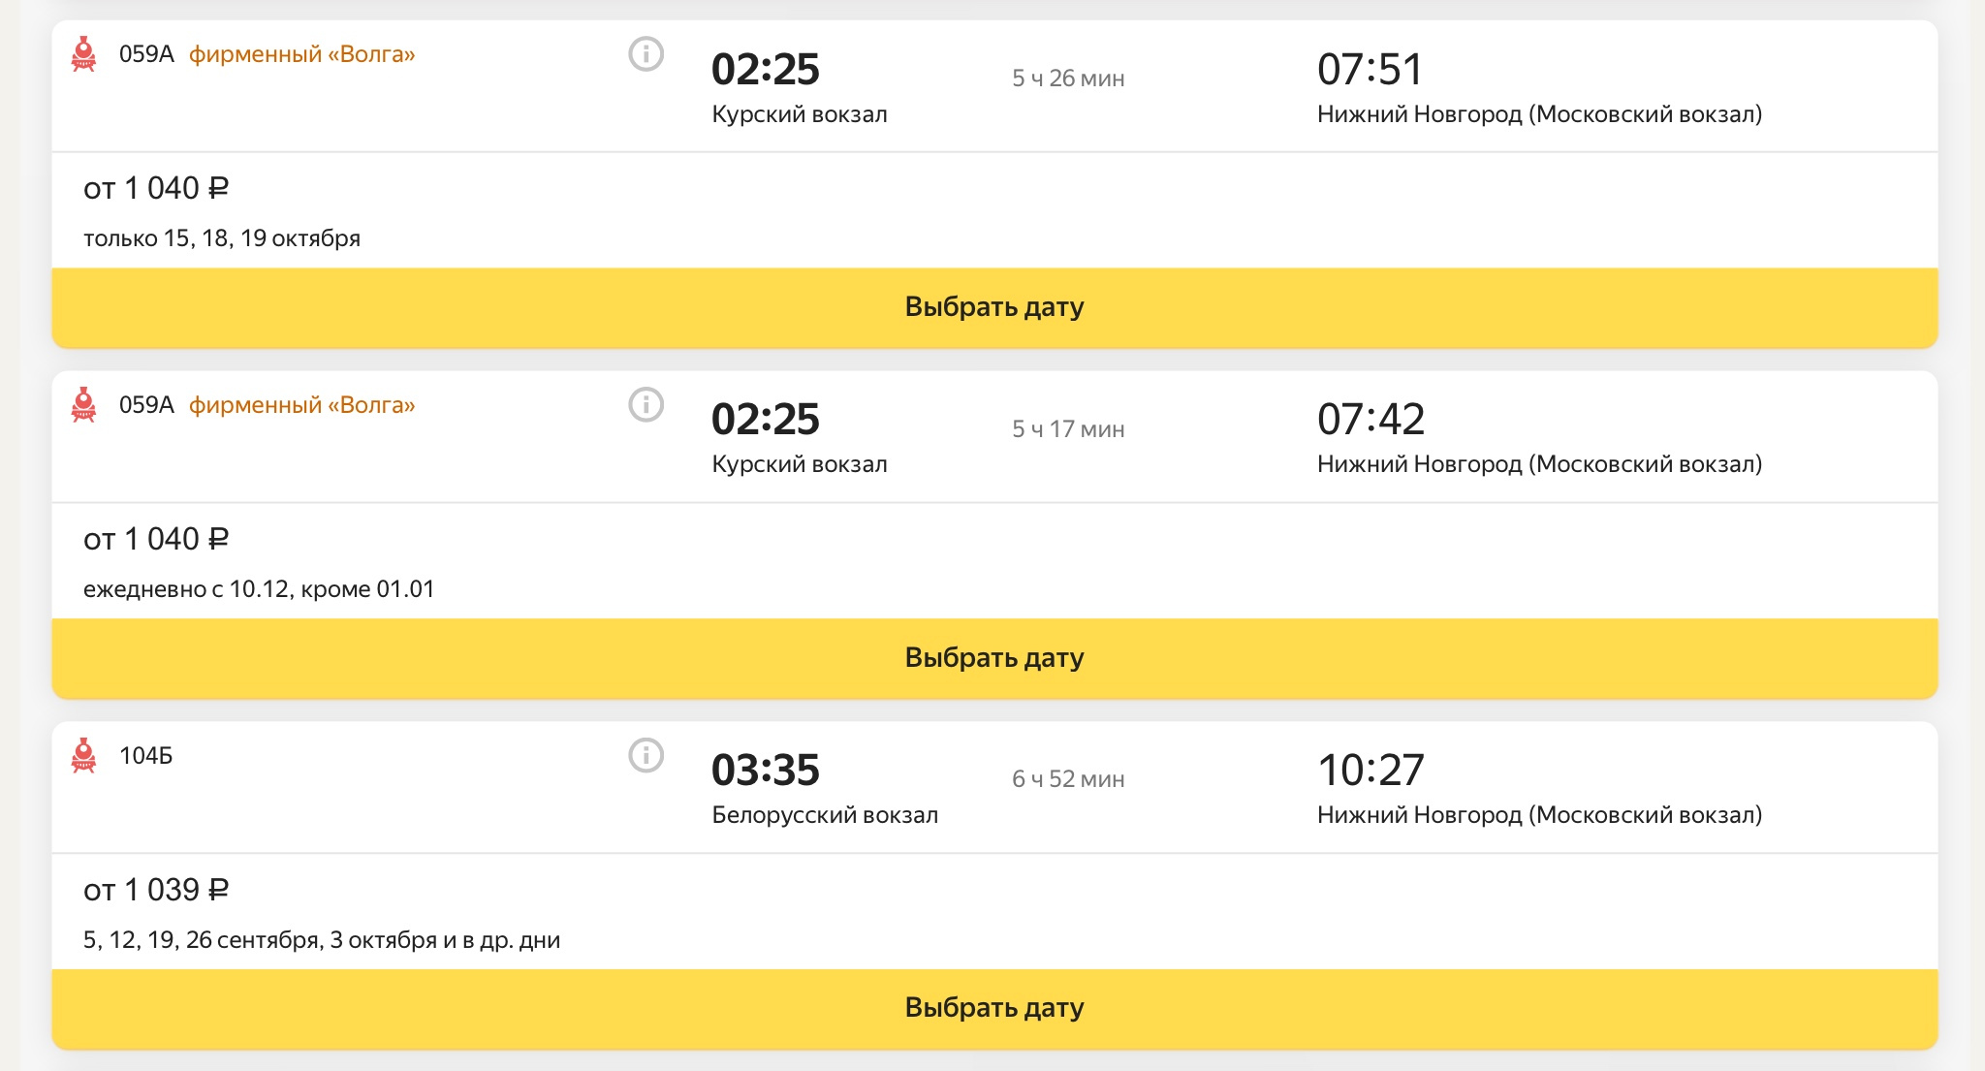Click the 10:27 arrival time
Viewport: 1985px width, 1071px height.
click(x=1371, y=771)
